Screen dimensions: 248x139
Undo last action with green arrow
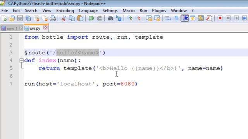[91, 18]
